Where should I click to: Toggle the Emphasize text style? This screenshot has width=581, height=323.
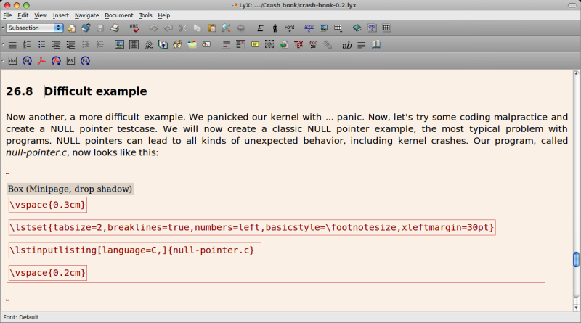tap(260, 28)
